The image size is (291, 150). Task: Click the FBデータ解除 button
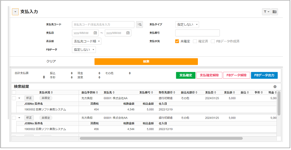[x=237, y=75]
